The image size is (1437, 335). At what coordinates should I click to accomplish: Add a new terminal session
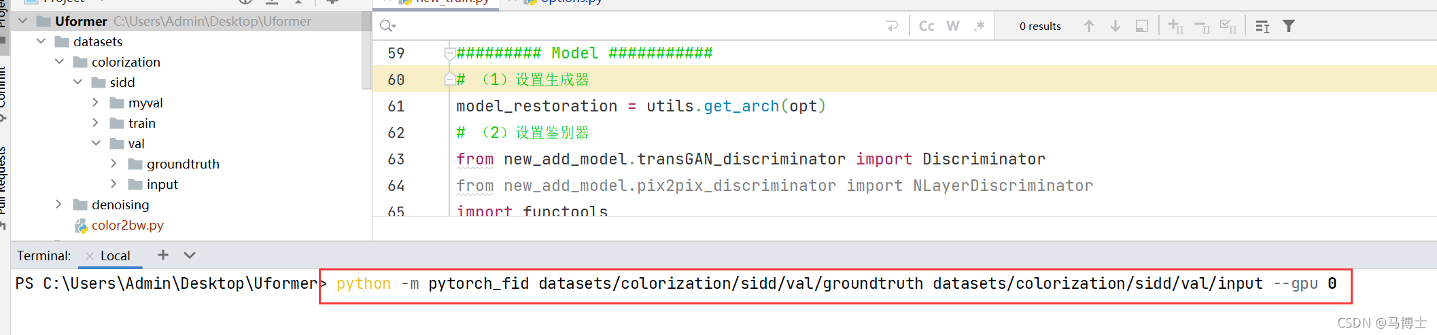click(x=163, y=255)
